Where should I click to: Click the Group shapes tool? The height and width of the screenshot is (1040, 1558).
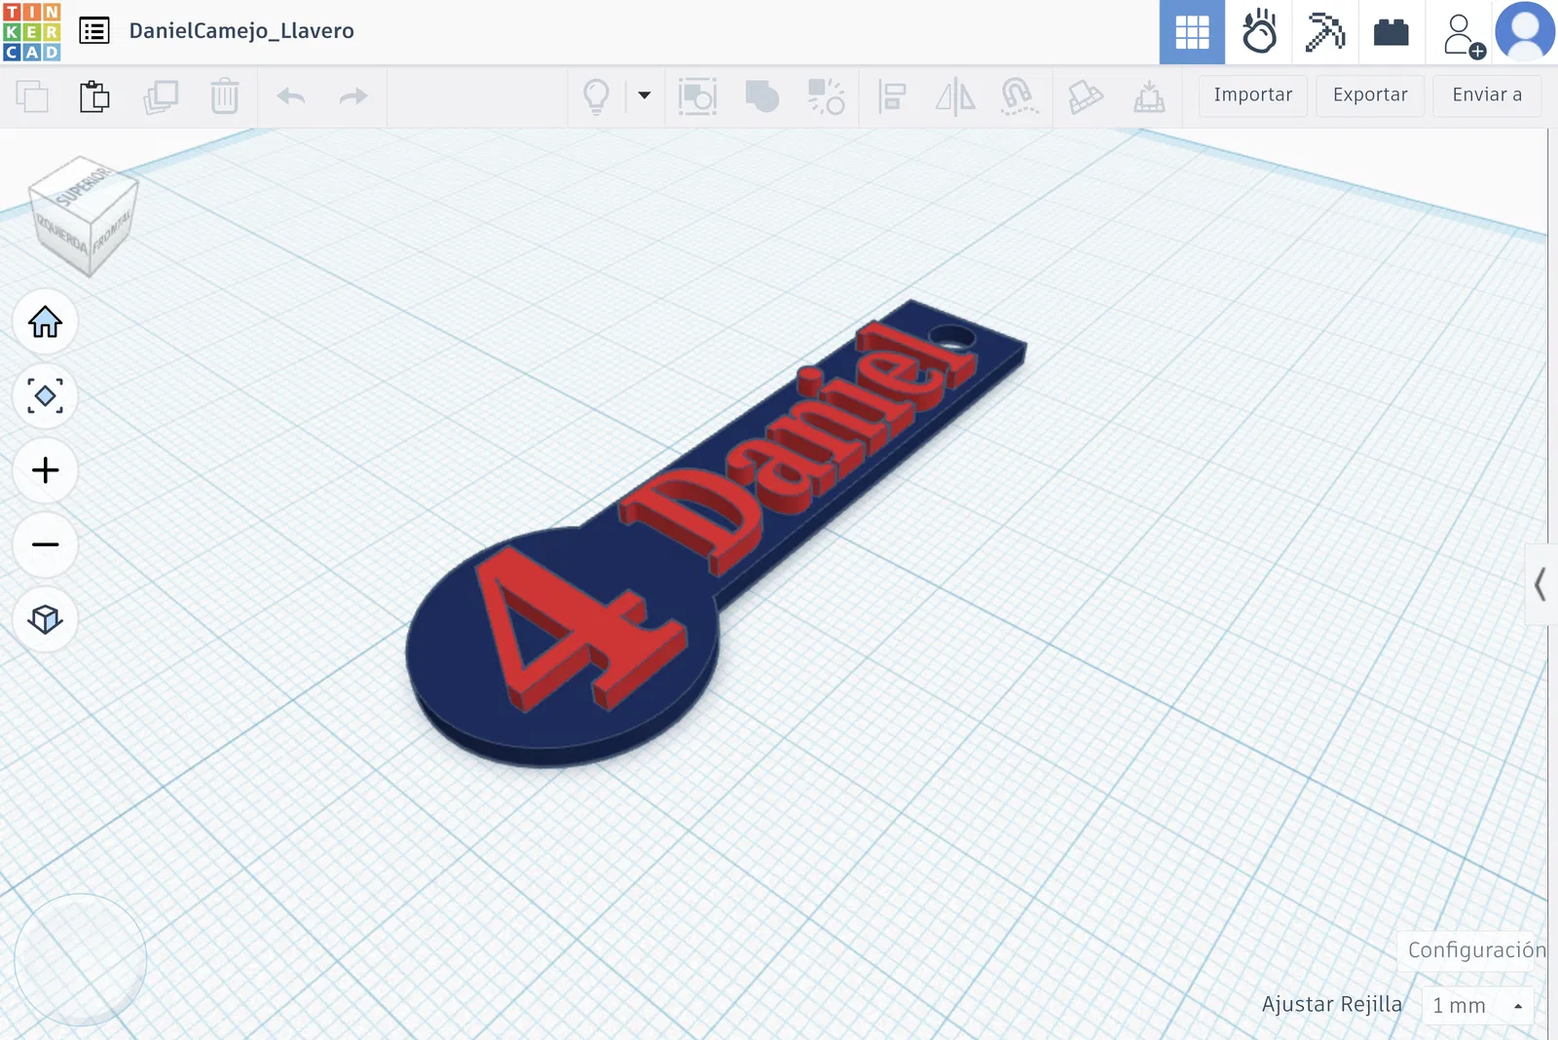[697, 96]
